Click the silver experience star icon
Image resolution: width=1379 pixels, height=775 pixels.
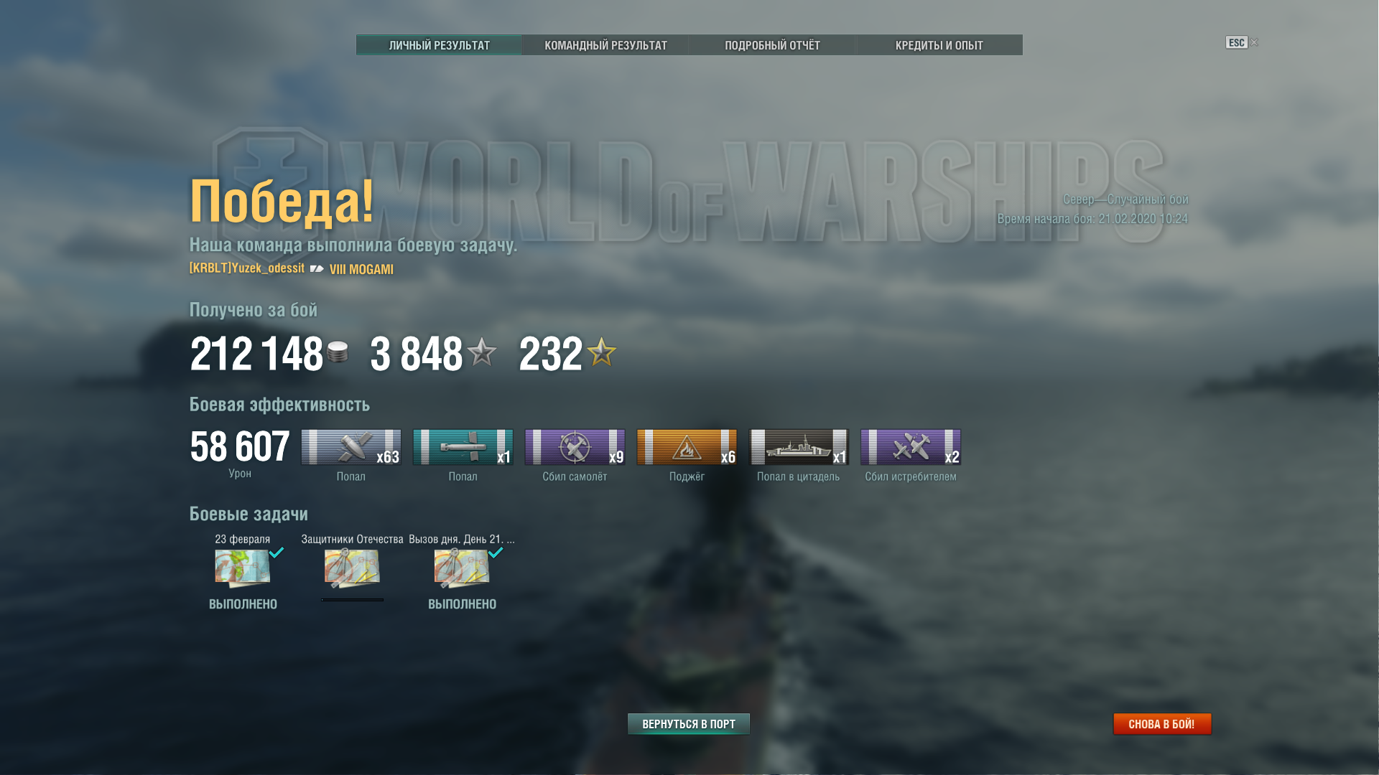pos(481,352)
